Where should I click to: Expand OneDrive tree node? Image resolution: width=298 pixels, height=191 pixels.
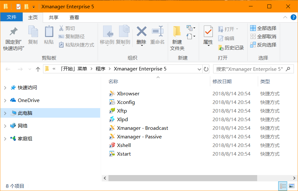5,100
